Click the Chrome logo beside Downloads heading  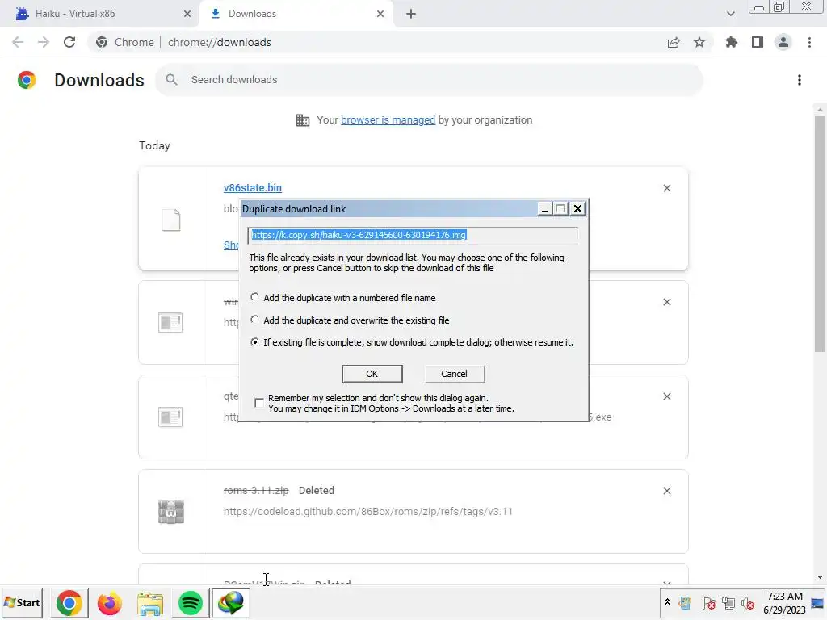point(27,80)
